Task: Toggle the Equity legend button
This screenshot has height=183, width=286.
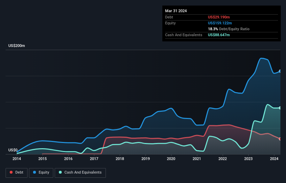Action: [41, 173]
